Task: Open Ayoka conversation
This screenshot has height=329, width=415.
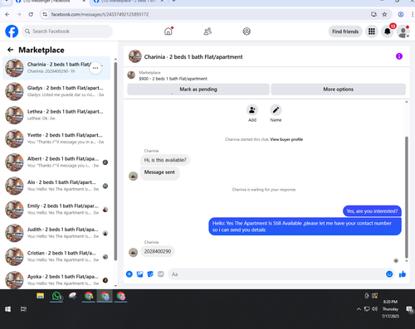Action: point(56,279)
